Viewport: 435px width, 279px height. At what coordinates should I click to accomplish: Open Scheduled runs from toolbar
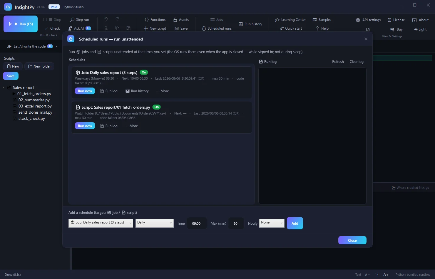point(217,28)
